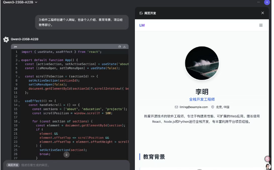Image resolution: width=274 pixels, height=170 pixels.
Task: Click the location pin icon
Action: point(213,107)
